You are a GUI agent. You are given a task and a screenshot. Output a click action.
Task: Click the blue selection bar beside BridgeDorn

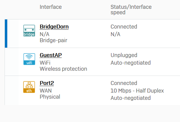(6, 33)
